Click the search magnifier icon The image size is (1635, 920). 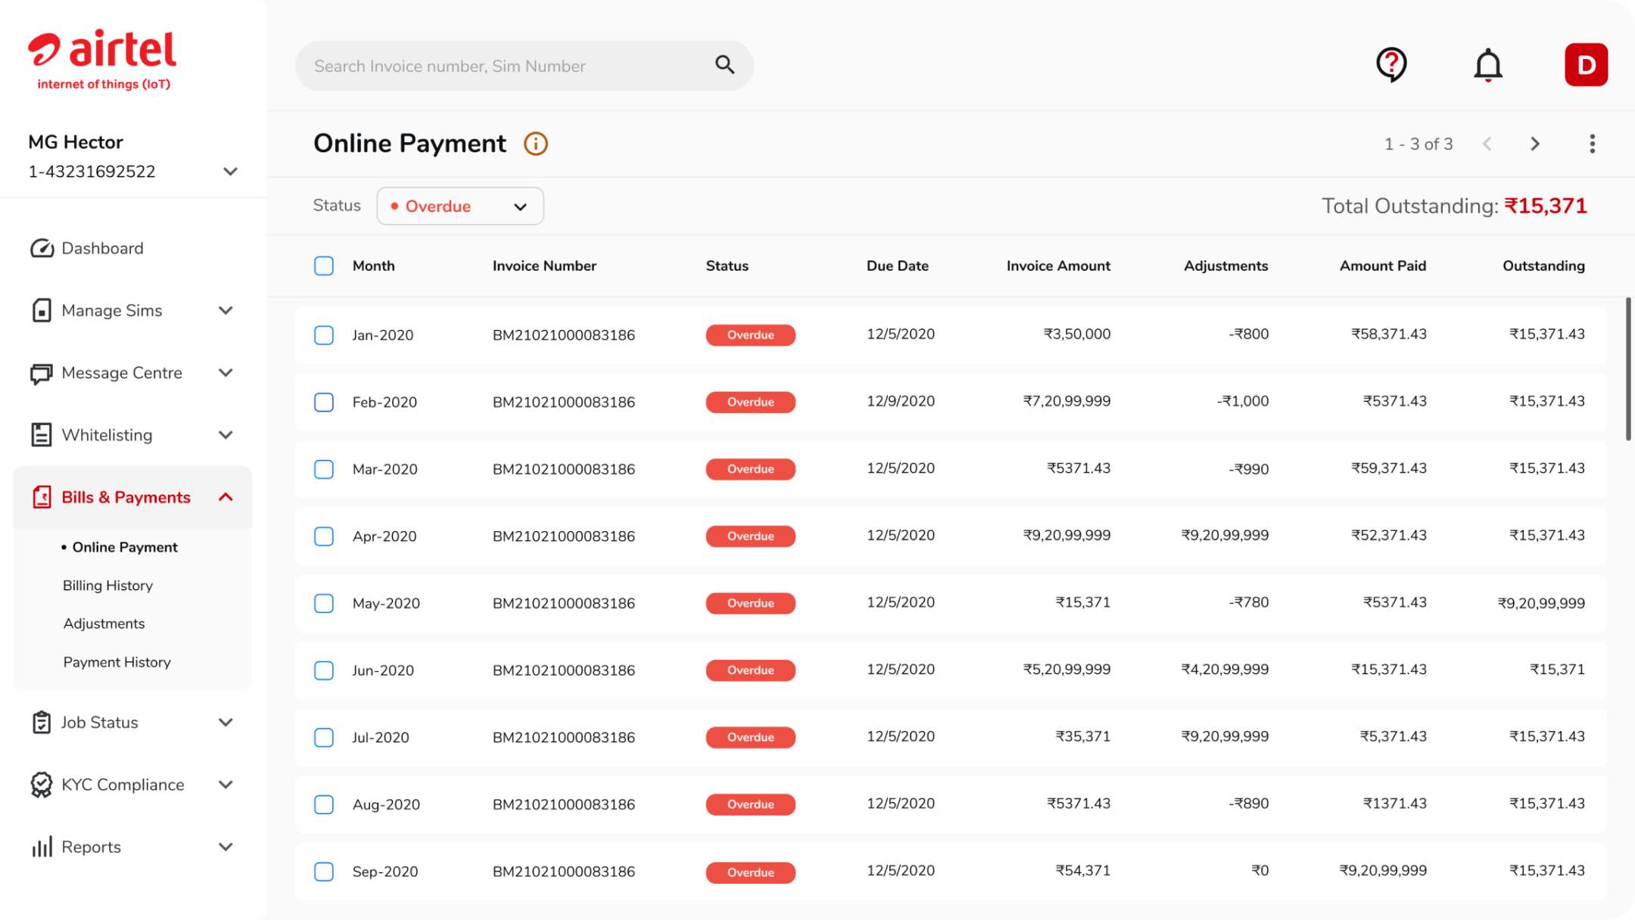point(724,65)
